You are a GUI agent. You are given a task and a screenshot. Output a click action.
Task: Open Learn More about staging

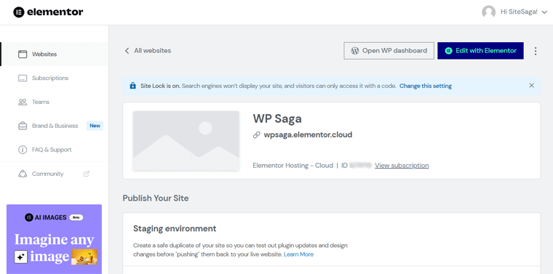coord(299,254)
